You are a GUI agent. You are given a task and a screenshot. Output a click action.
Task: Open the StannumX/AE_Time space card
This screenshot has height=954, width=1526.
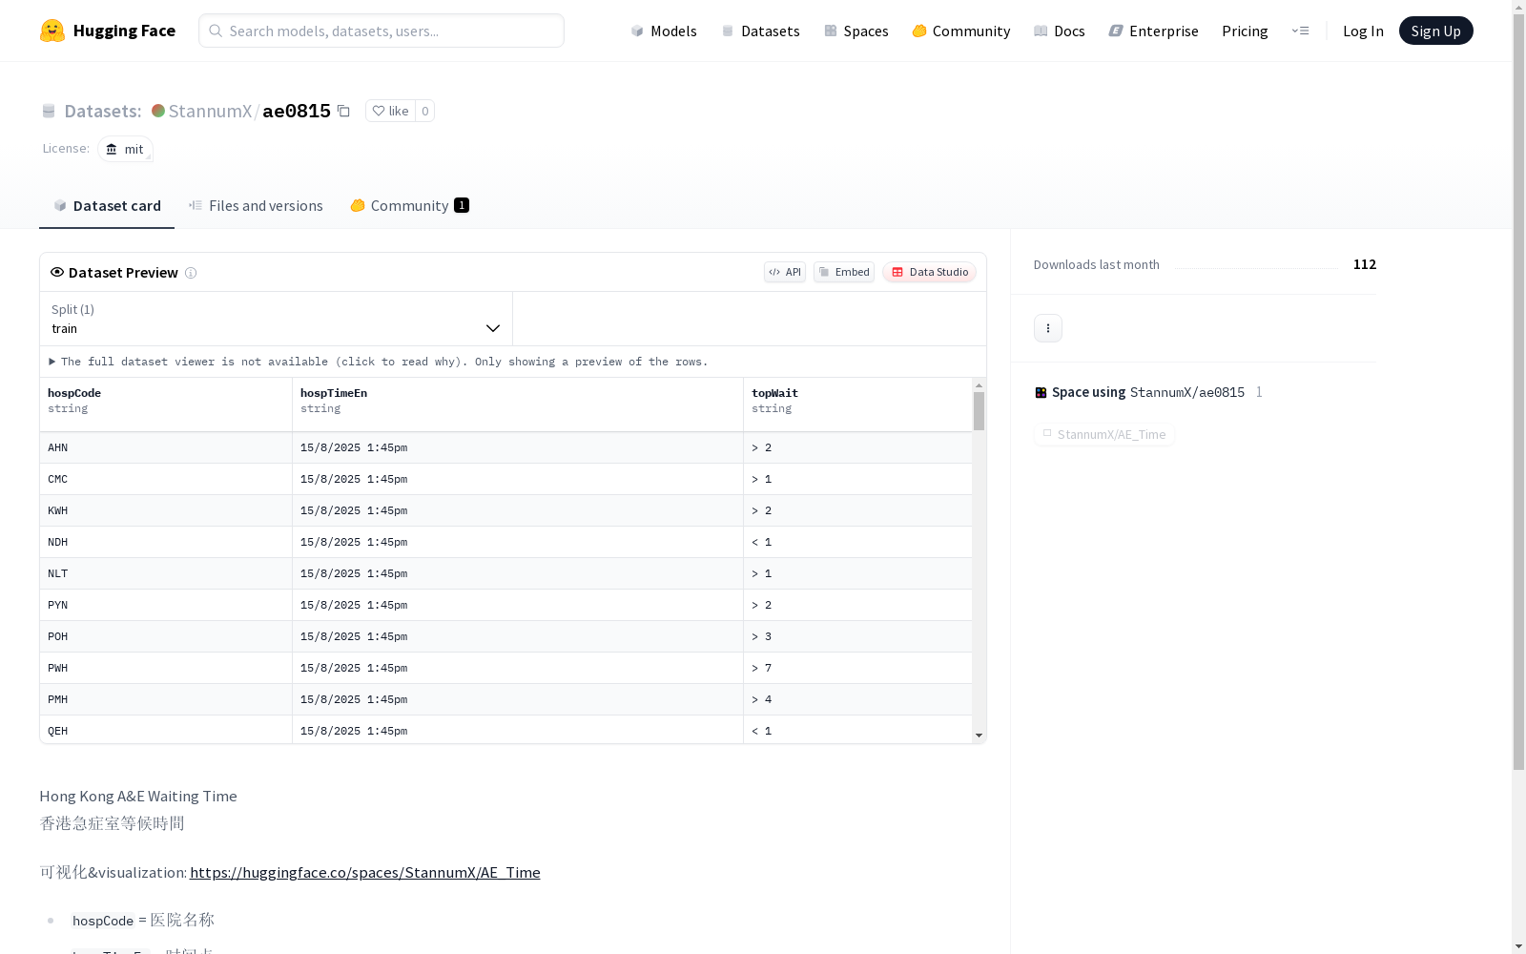[x=1104, y=434]
